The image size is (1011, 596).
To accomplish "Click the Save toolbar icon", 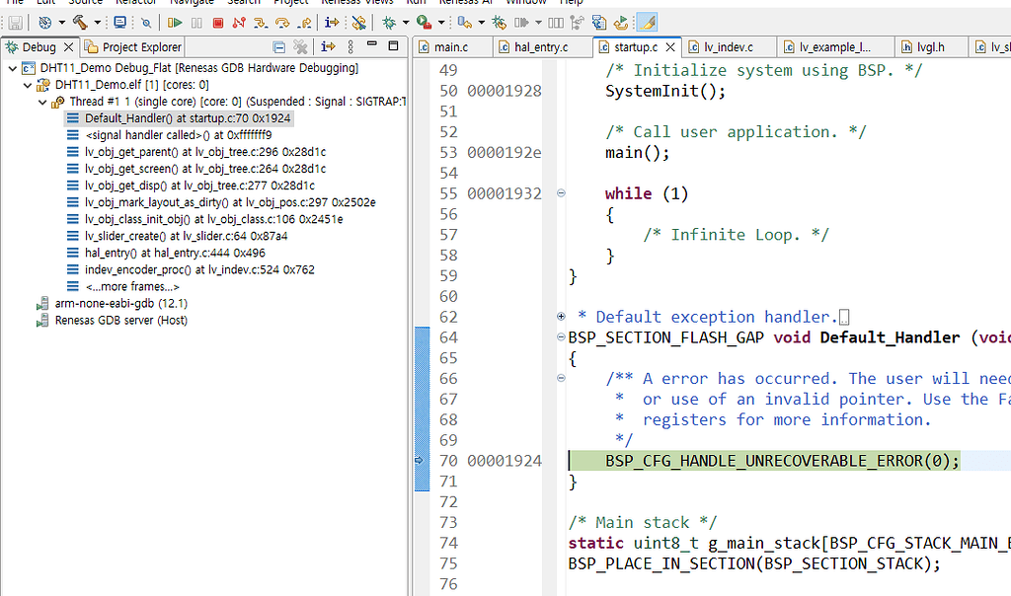I will [15, 23].
